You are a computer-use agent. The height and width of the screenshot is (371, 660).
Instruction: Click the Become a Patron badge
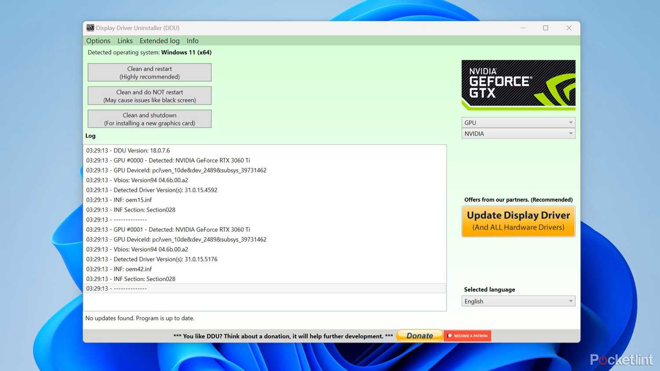click(x=467, y=335)
